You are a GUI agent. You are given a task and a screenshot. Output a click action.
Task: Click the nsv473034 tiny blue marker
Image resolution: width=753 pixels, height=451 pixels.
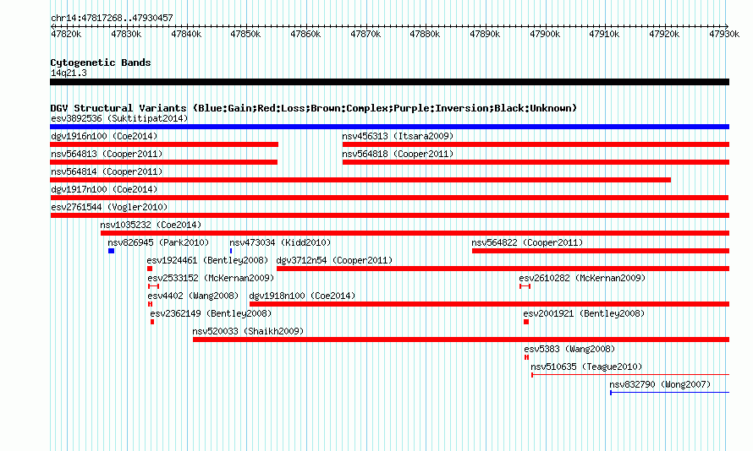click(x=231, y=251)
